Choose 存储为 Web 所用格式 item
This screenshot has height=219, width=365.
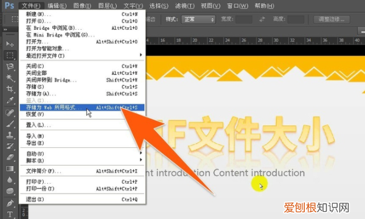(x=82, y=108)
